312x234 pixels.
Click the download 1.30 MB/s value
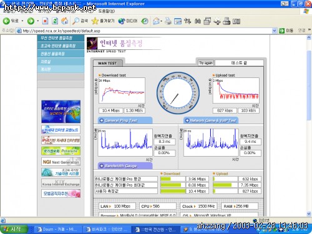coord(134,110)
